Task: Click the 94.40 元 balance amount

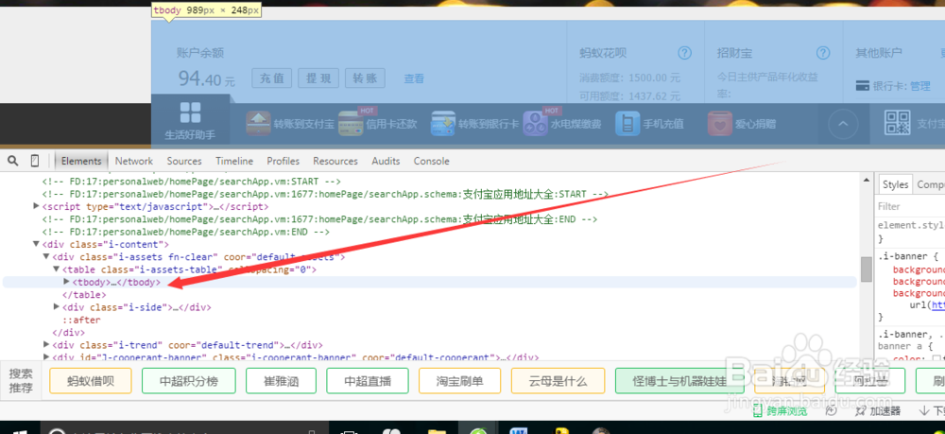Action: click(207, 78)
